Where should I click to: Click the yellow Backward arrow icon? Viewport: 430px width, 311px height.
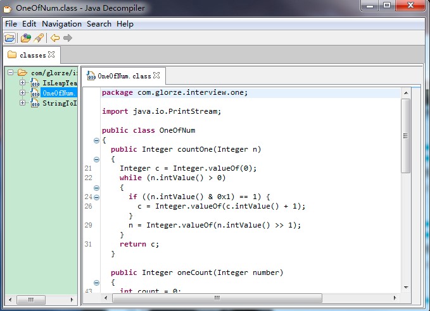55,38
